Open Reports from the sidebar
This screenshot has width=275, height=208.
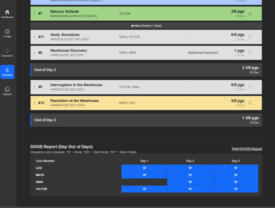point(7,91)
